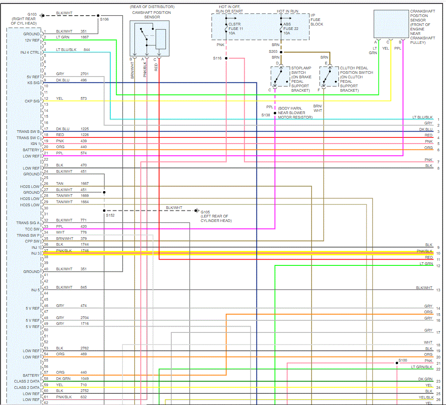
Task: Click the crankshaft position sensor component box
Action: tap(391, 24)
